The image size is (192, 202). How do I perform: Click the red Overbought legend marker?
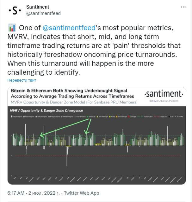[x=129, y=117]
